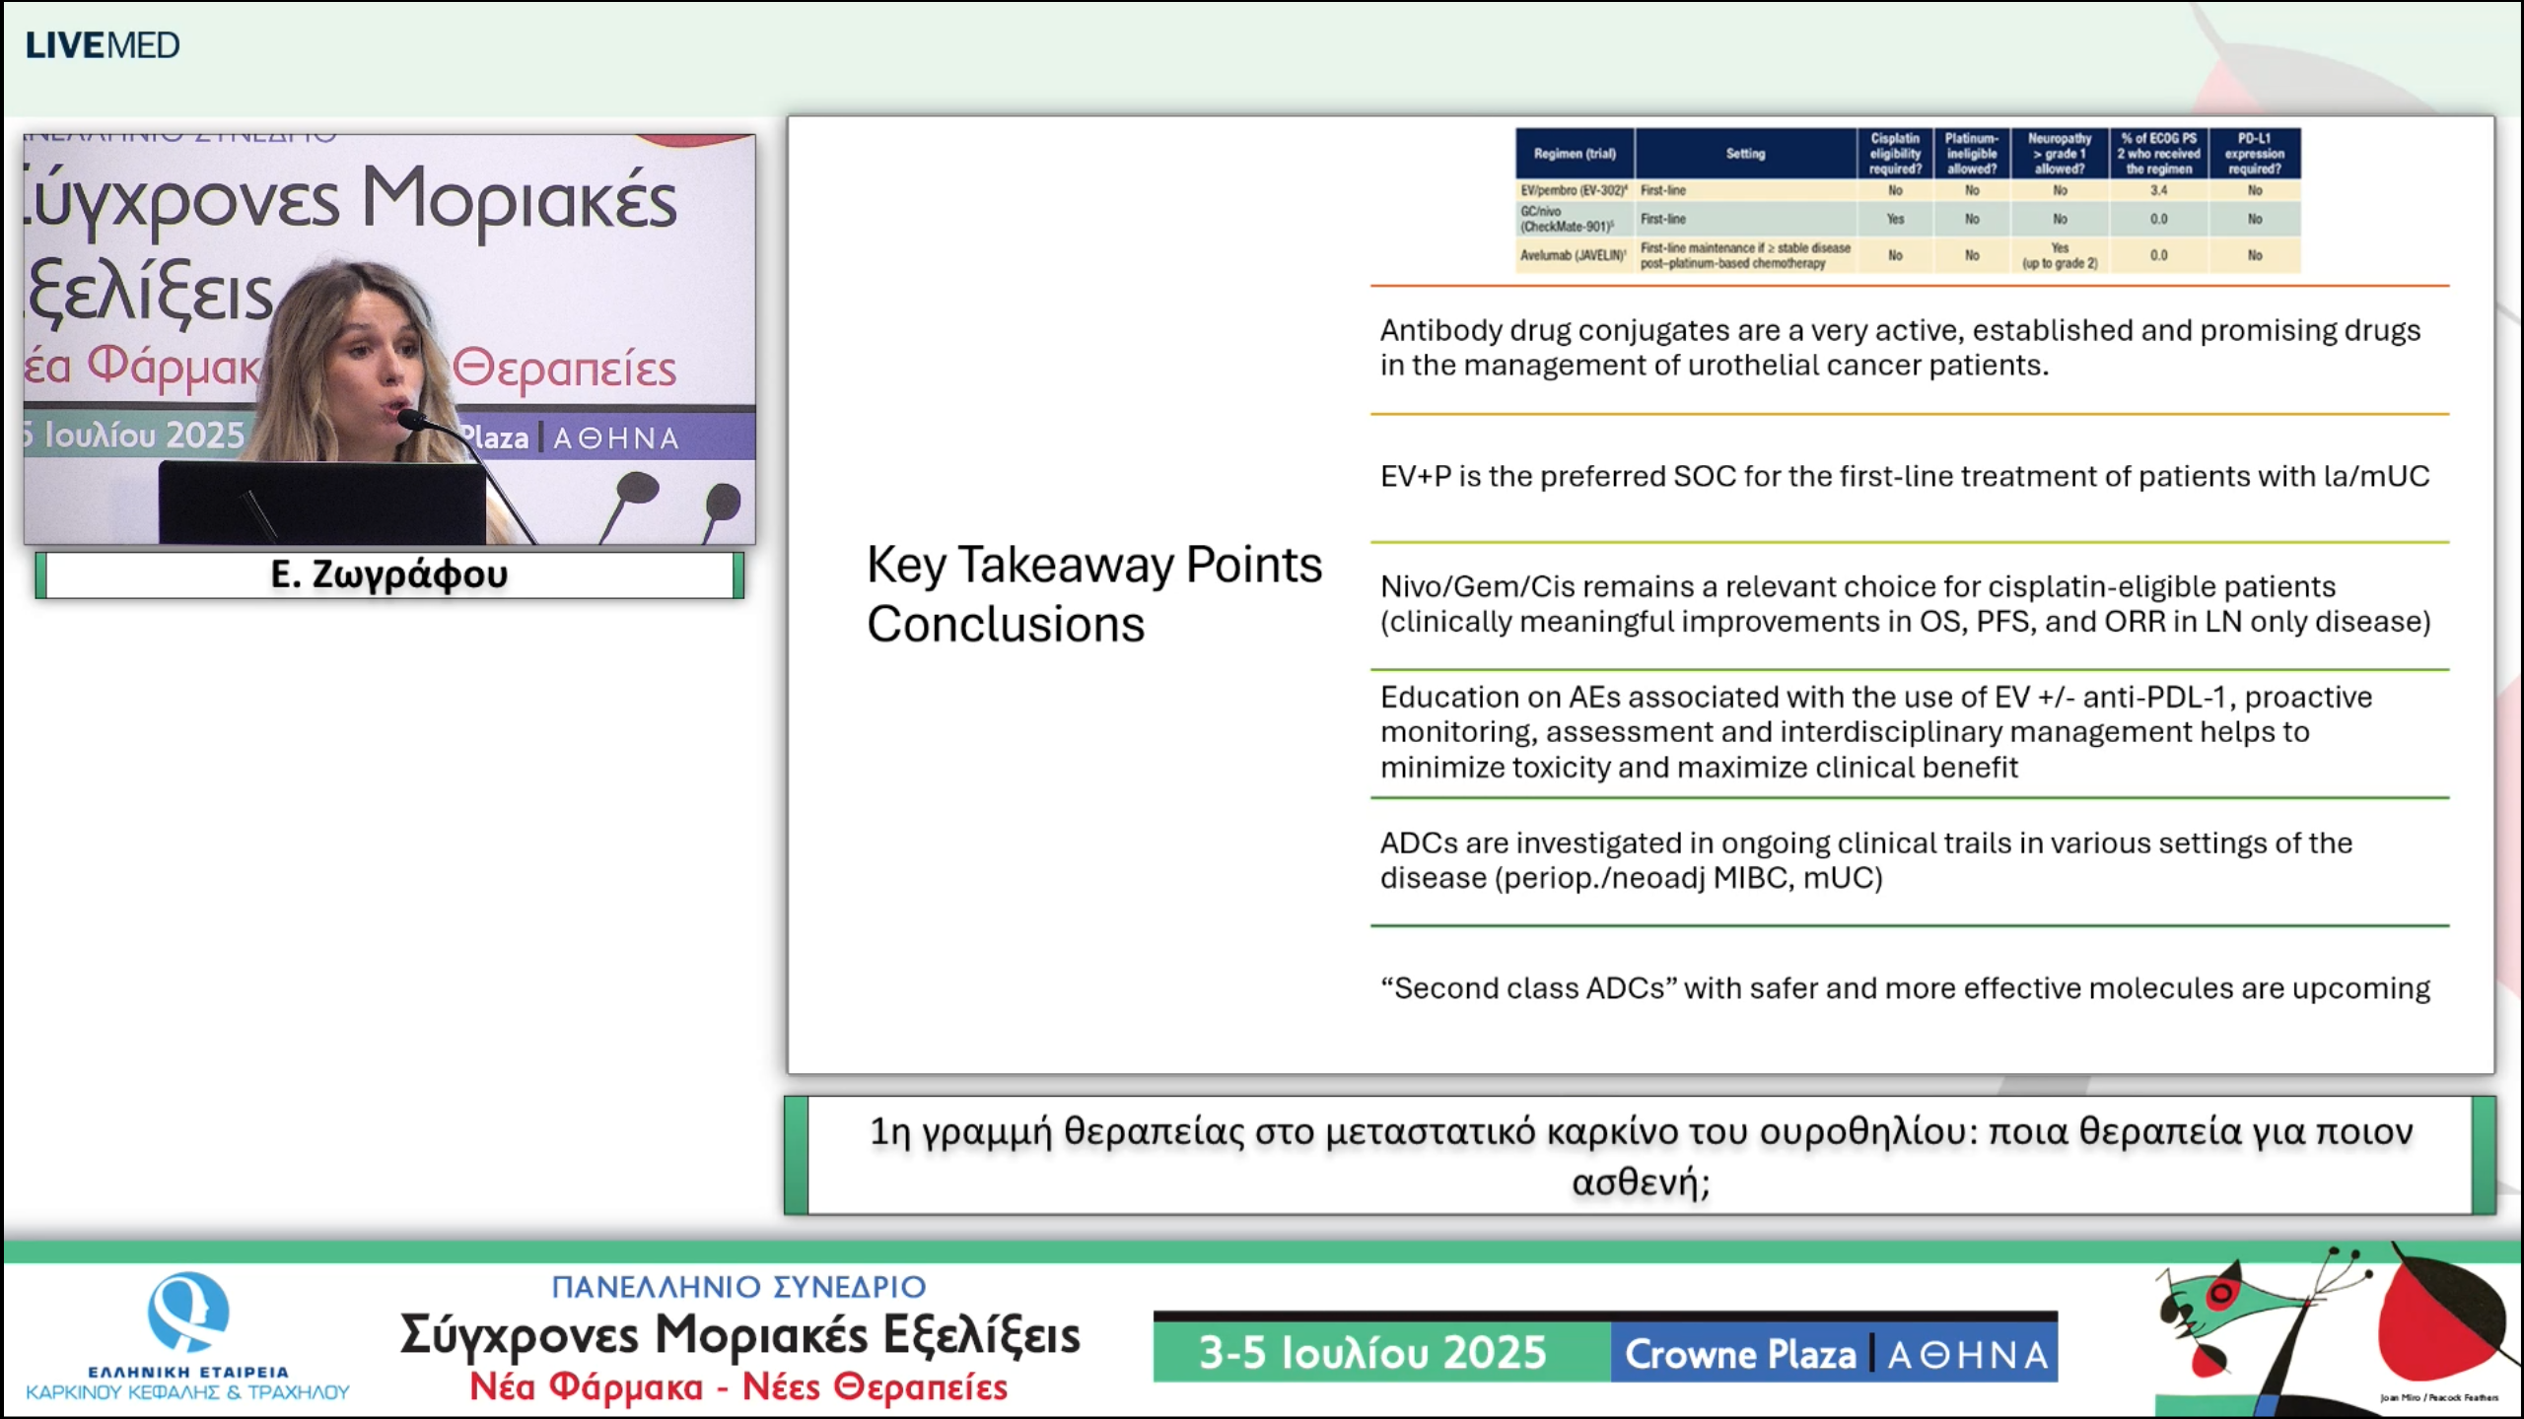Click the Νέα Φάρμακα - Νέες Θεραπείες subtitle
Viewport: 2524px width, 1419px height.
[738, 1387]
